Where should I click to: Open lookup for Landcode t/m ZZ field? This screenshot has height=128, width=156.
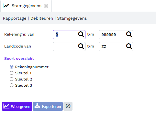[129, 46]
